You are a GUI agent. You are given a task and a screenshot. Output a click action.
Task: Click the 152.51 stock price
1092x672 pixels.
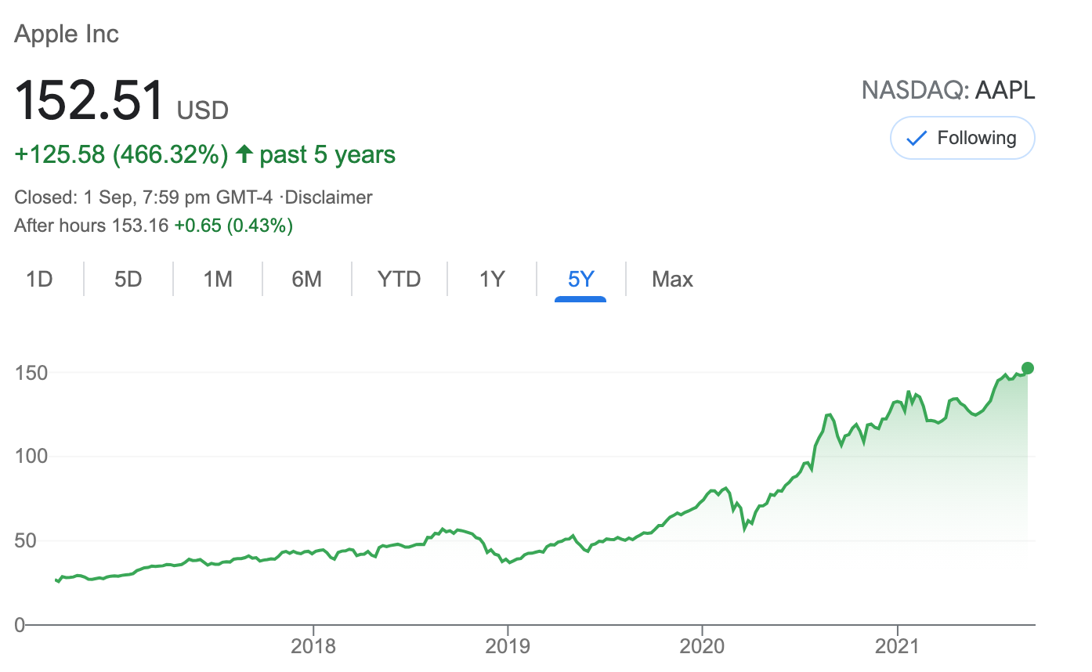90,99
